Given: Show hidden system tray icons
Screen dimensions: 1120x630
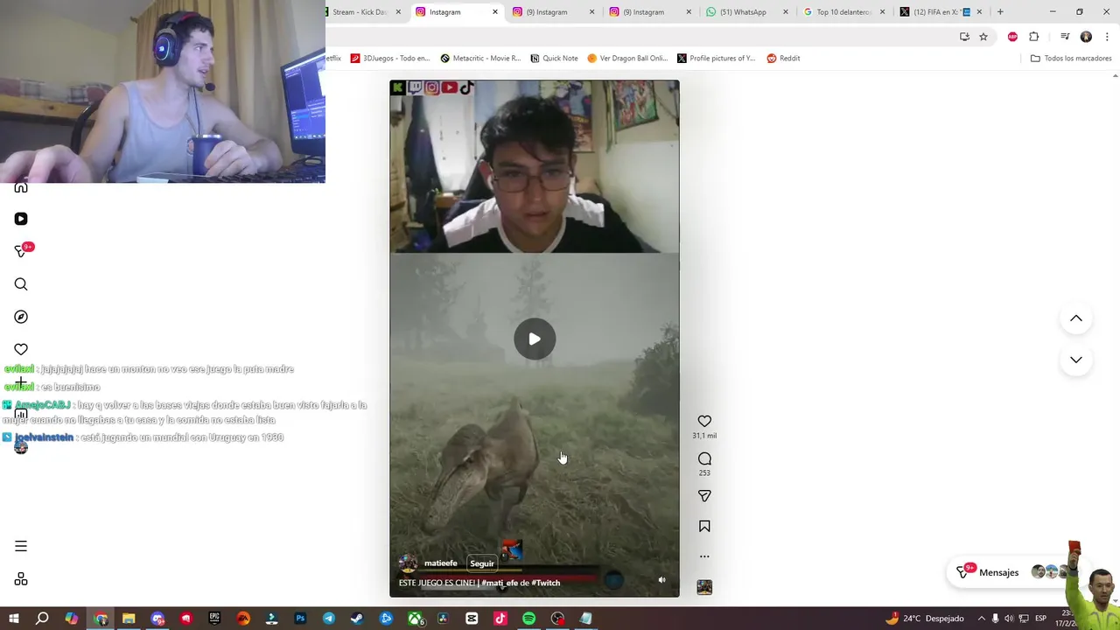Looking at the screenshot, I should [x=981, y=619].
